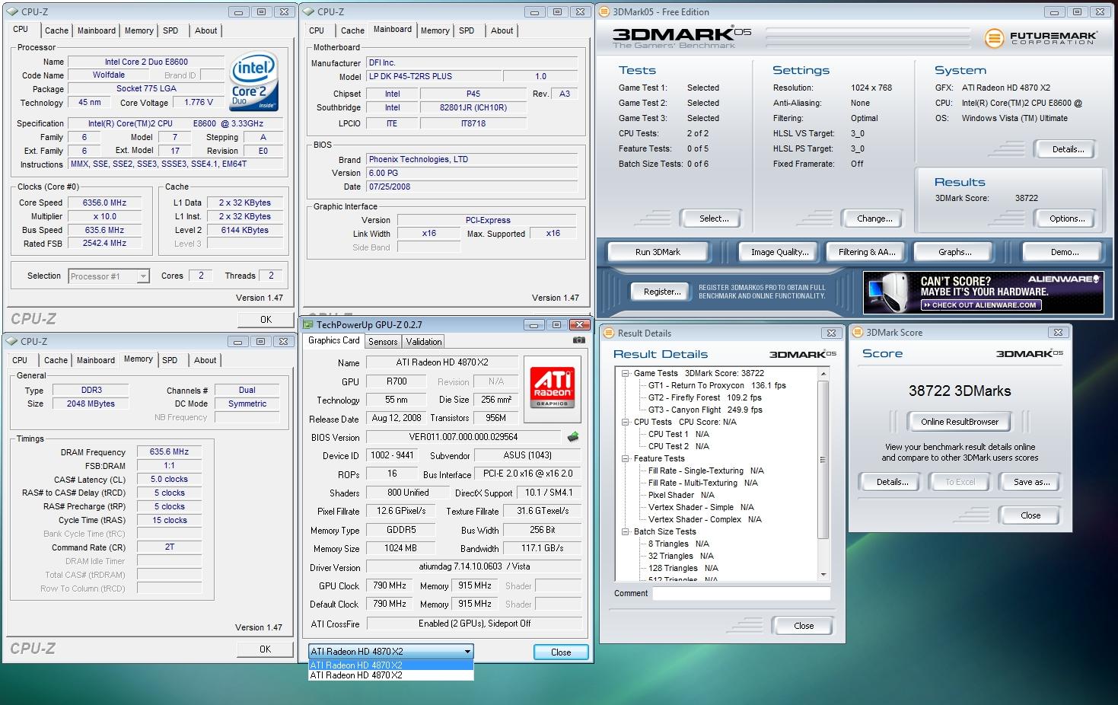Image resolution: width=1118 pixels, height=705 pixels.
Task: Select the Pixel Shader N/A row
Action: [x=681, y=495]
